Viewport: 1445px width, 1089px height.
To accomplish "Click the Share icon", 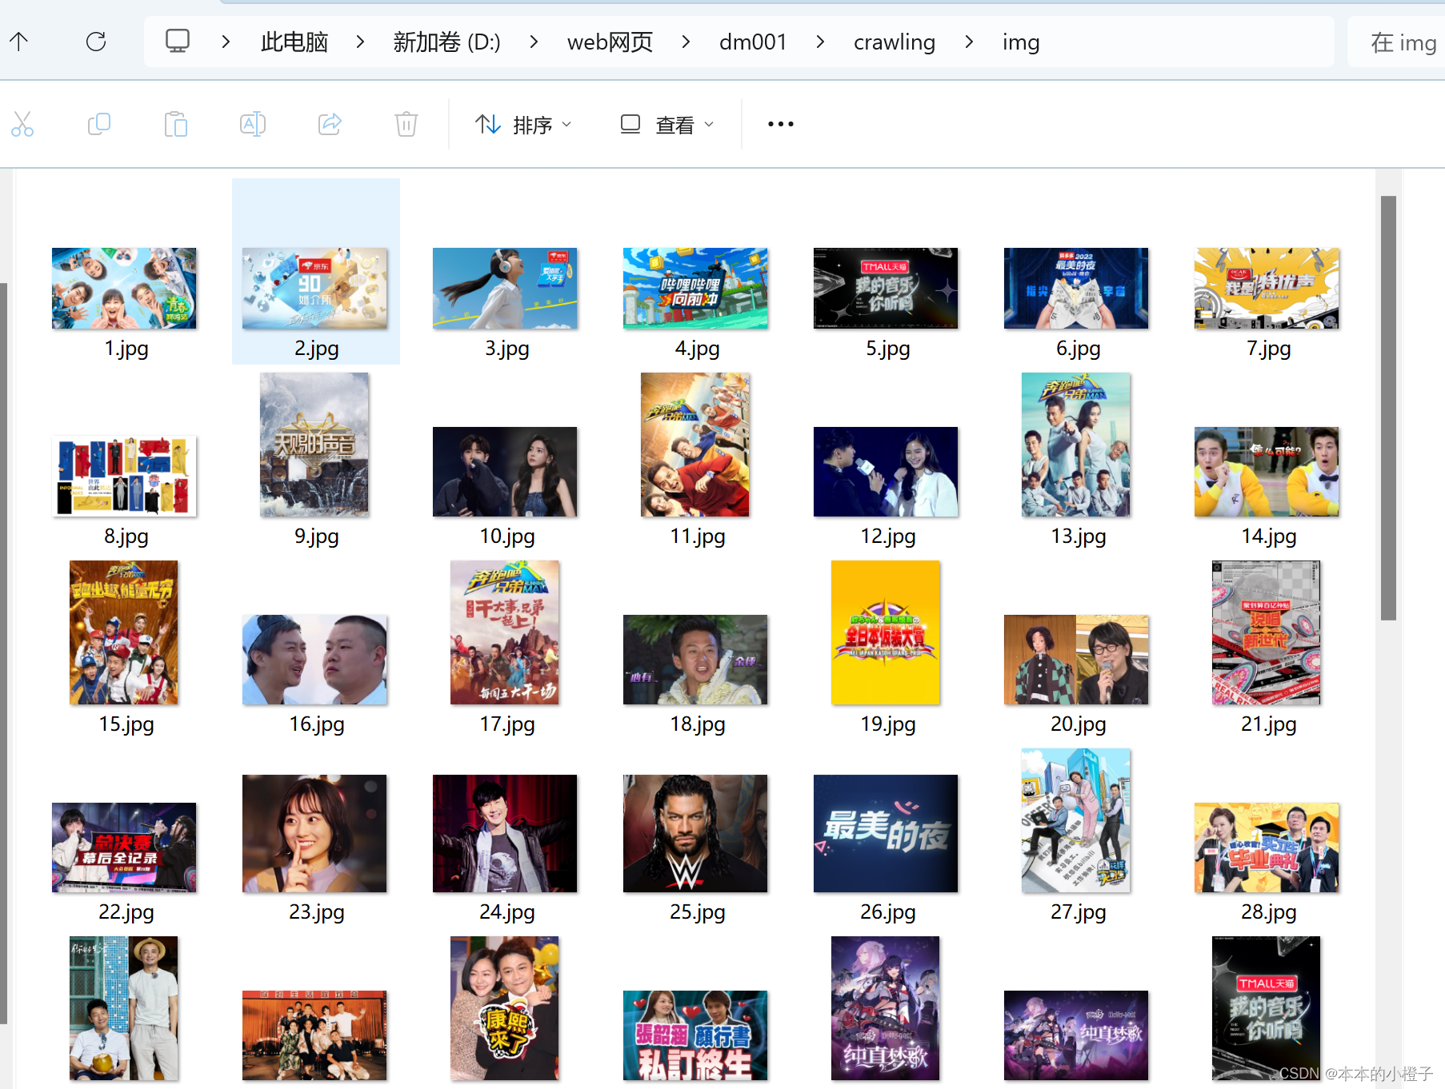I will click(x=330, y=124).
